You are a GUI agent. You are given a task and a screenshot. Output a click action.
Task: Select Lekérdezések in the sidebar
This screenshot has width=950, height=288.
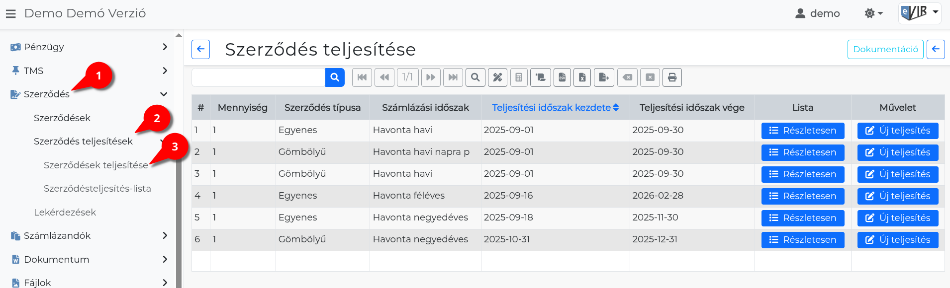point(65,213)
